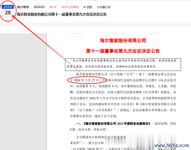
Task: Click red heading 海尔智家股份有限公司 in document
Action: pos(123,40)
